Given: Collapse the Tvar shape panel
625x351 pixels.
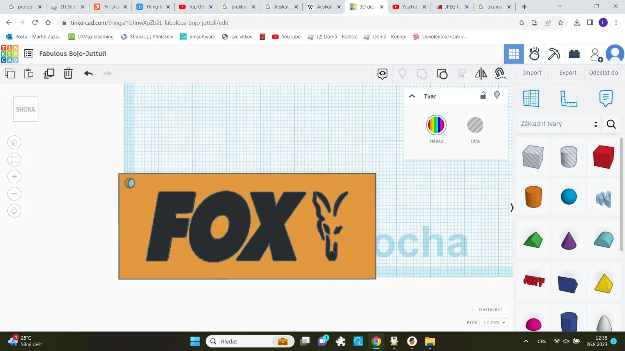Looking at the screenshot, I should coord(412,96).
